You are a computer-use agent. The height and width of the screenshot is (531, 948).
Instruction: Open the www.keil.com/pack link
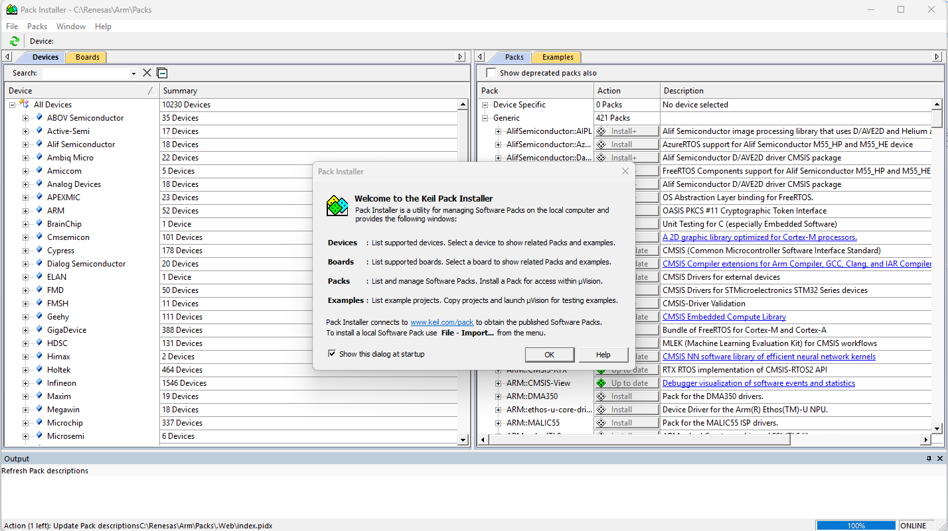pyautogui.click(x=441, y=322)
